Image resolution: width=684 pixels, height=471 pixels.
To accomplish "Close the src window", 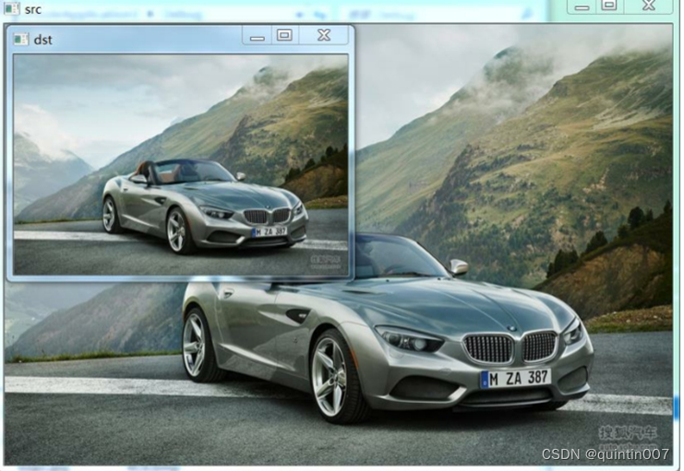I will (649, 6).
